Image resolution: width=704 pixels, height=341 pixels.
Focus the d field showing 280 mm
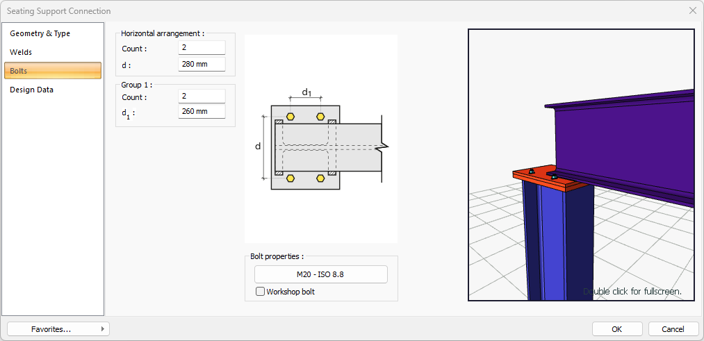[202, 64]
